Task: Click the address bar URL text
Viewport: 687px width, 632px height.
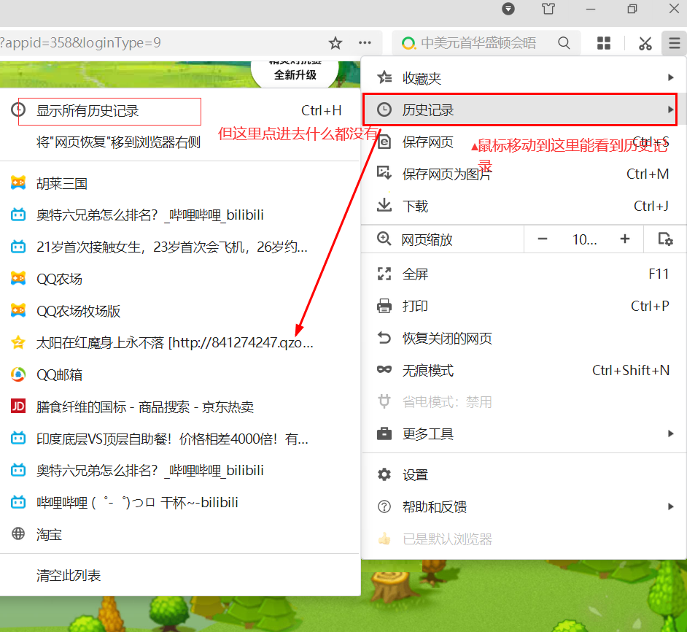Action: point(81,43)
